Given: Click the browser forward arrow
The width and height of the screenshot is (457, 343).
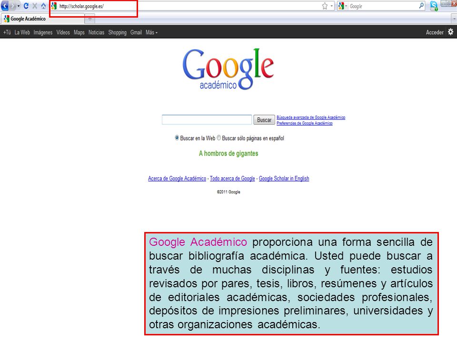Looking at the screenshot, I should tap(12, 6).
